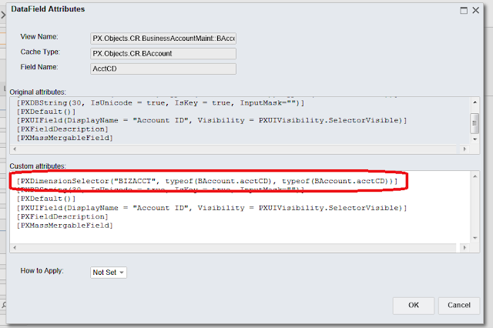Click the How to Apply label
493x328 pixels.
(x=42, y=271)
